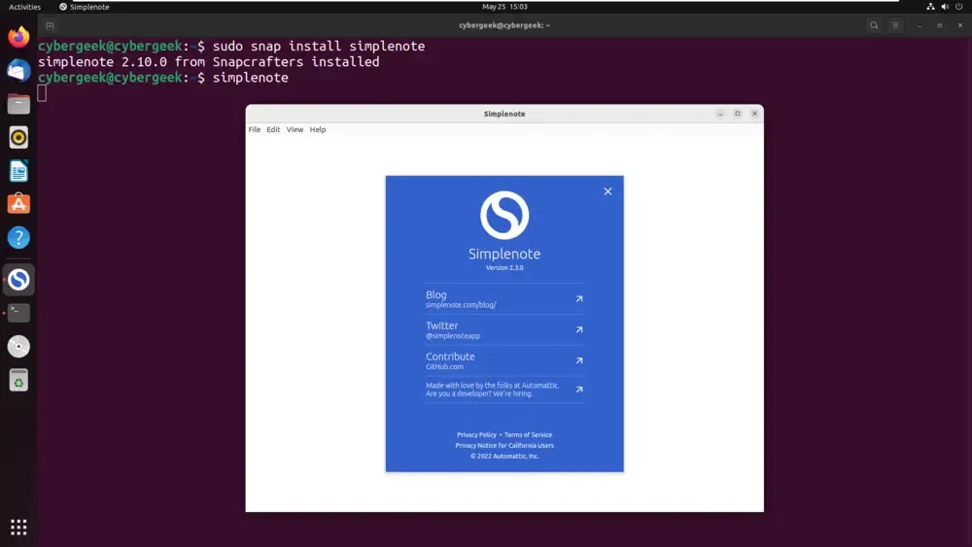Open the power icon in top bar

[959, 7]
